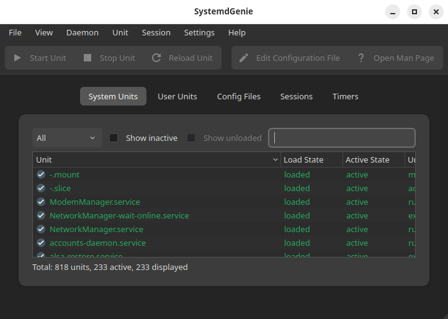448x319 pixels.
Task: Select the accounts-daemon.service unit name
Action: [x=97, y=243]
